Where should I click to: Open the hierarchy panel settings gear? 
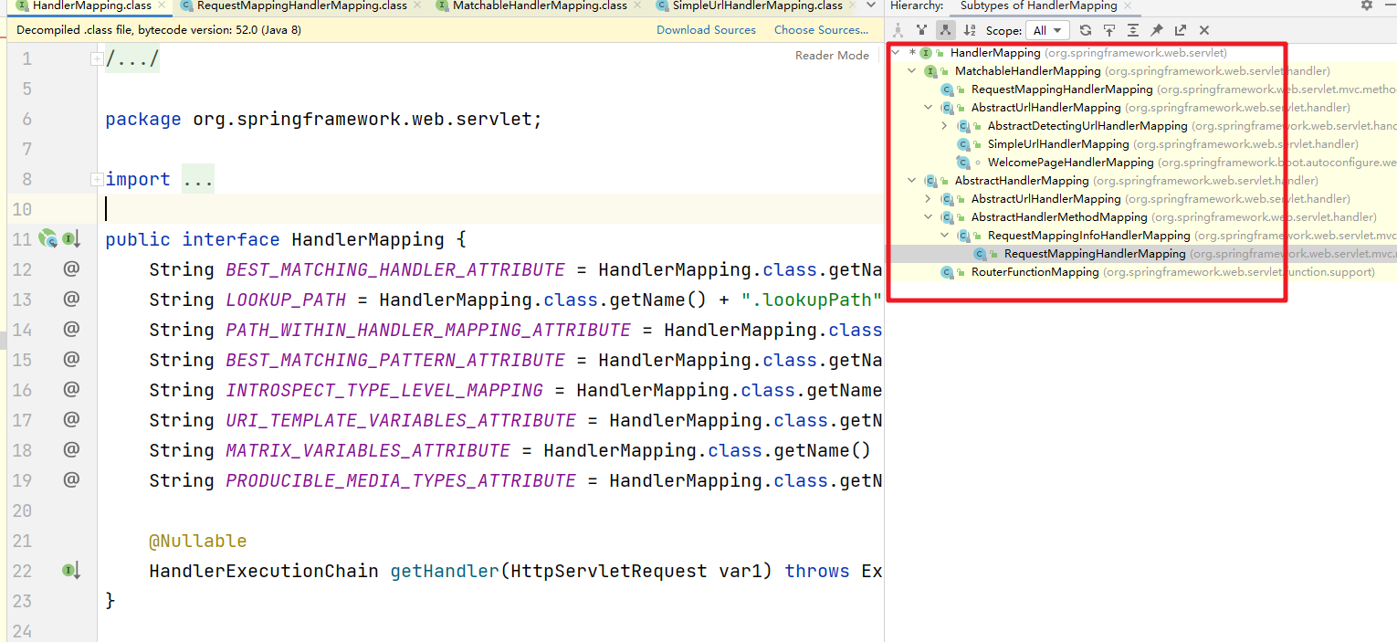[1367, 5]
